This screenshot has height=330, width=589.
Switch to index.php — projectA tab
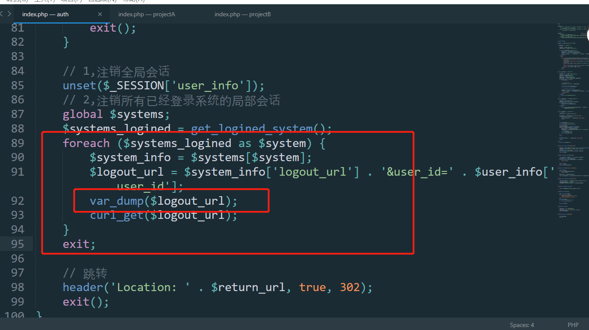[x=147, y=14]
